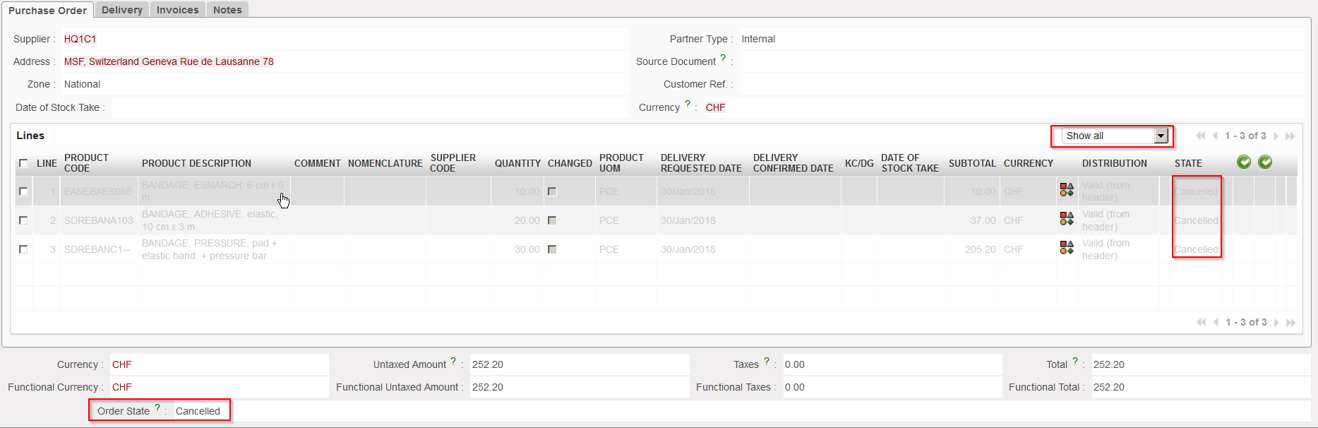Open distribution icon for line 1 EANEBAES065
This screenshot has width=1318, height=428.
(x=1067, y=190)
